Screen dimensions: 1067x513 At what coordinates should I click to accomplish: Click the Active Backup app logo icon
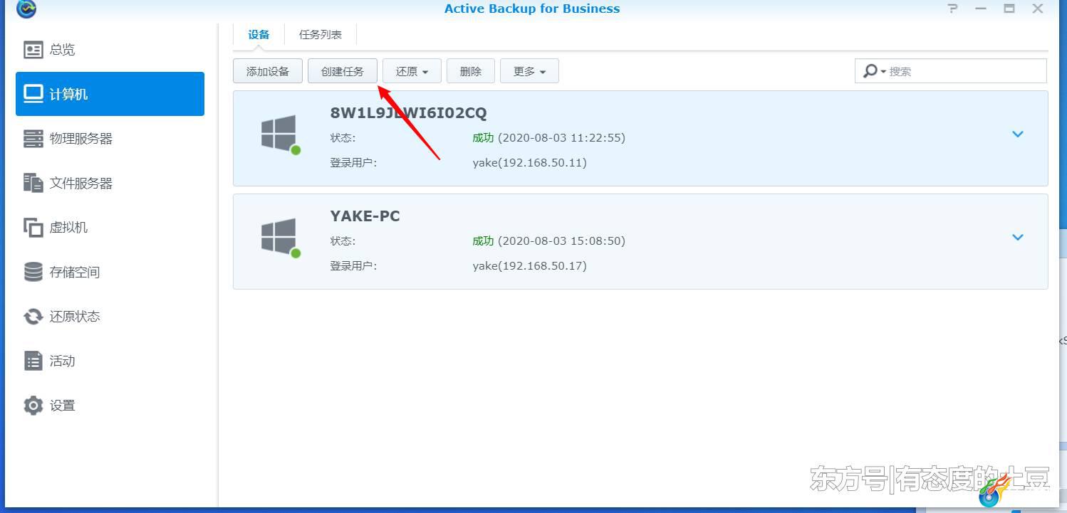[26, 9]
